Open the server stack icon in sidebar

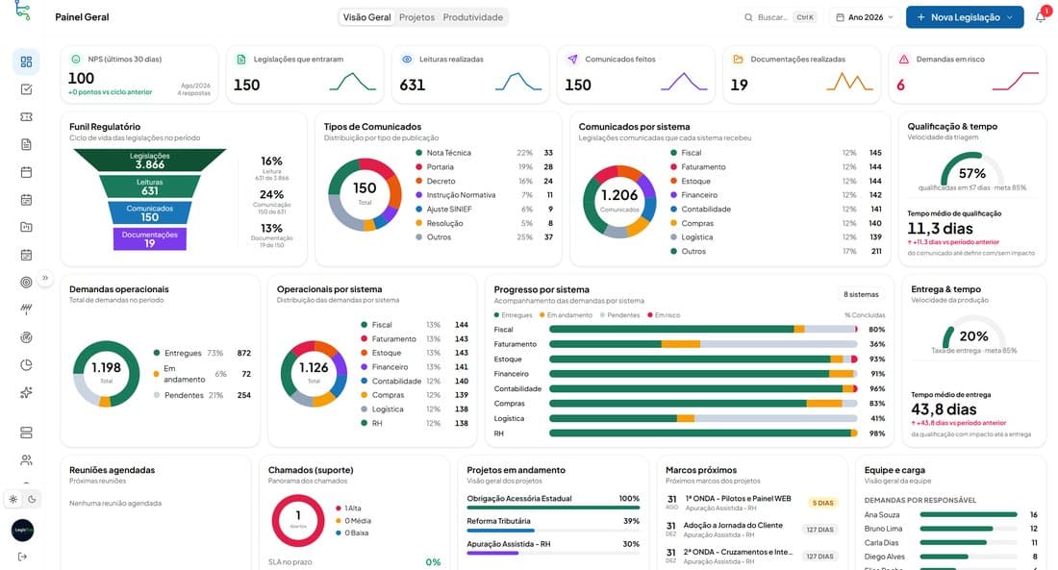pyautogui.click(x=26, y=433)
